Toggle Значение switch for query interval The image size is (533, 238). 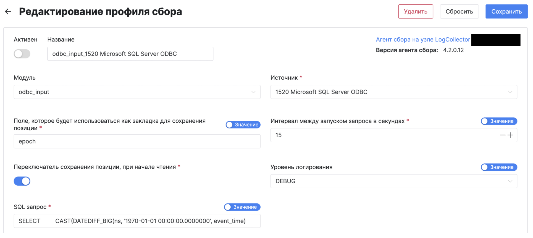[498, 121]
